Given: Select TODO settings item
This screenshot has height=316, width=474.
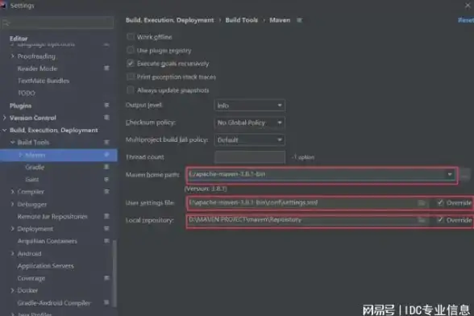Looking at the screenshot, I should point(27,94).
